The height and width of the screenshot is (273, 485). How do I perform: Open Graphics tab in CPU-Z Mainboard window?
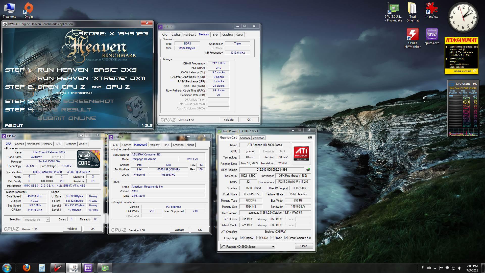click(x=178, y=145)
